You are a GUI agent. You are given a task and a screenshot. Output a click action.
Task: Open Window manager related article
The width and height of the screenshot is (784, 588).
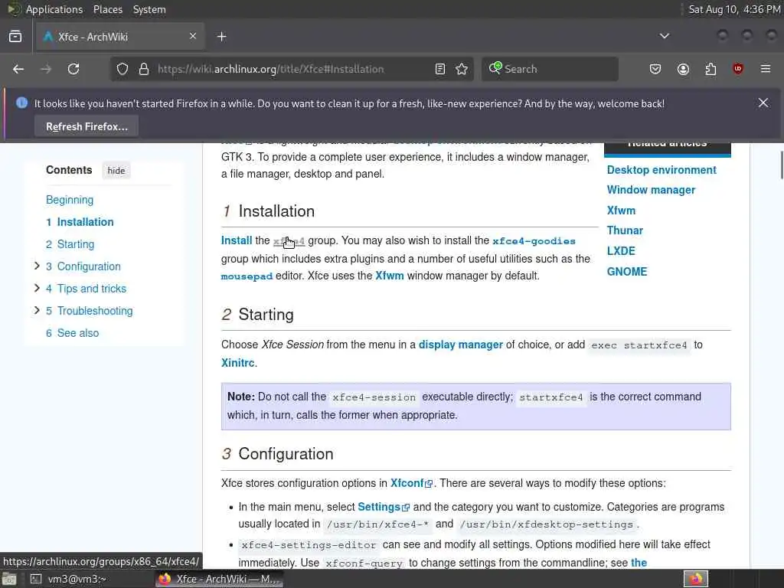click(651, 190)
